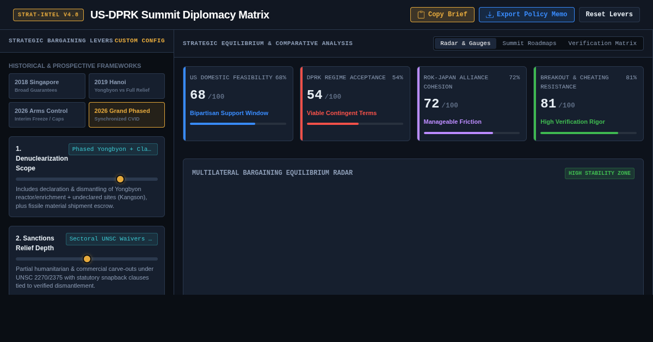Image resolution: width=653 pixels, height=342 pixels.
Task: Click the Multilateral Bargaining Equilibrium Radar heading
Action: click(x=272, y=173)
